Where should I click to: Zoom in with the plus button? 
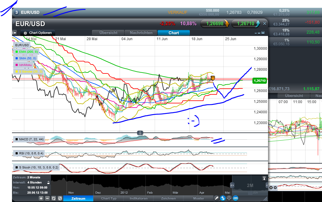click(x=41, y=198)
